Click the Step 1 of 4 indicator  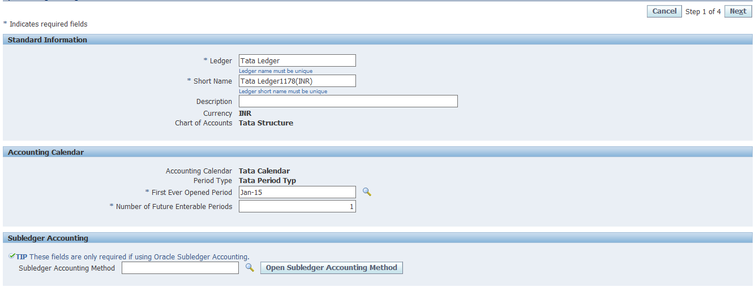703,12
